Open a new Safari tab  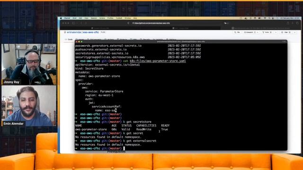coord(293,23)
